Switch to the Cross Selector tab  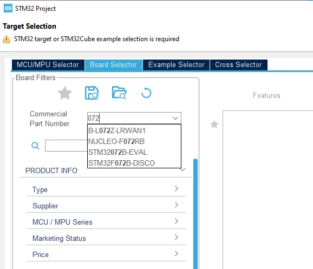pyautogui.click(x=239, y=65)
